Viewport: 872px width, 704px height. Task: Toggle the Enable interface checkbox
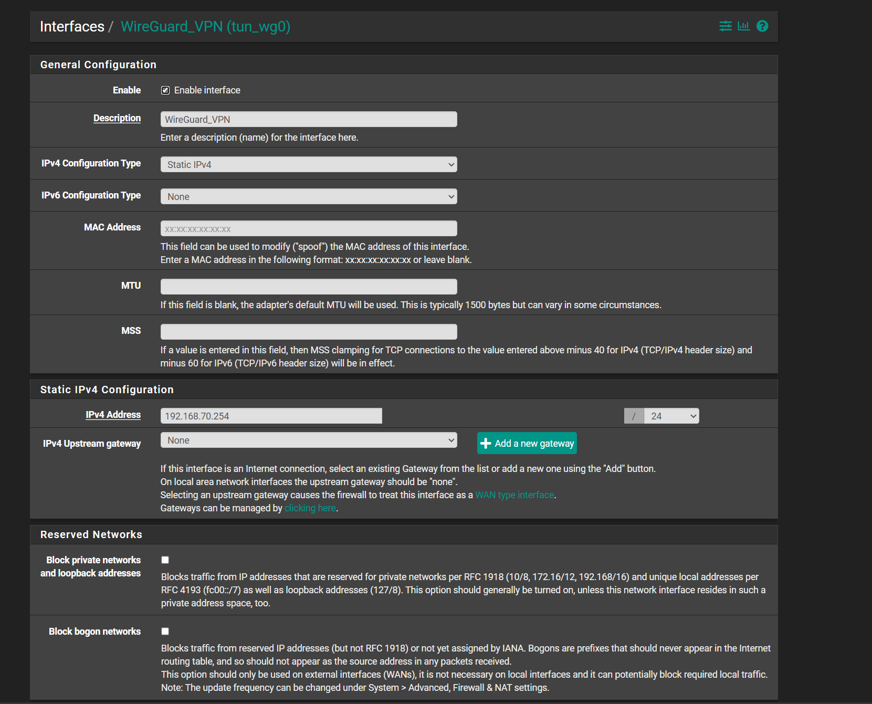click(x=165, y=90)
